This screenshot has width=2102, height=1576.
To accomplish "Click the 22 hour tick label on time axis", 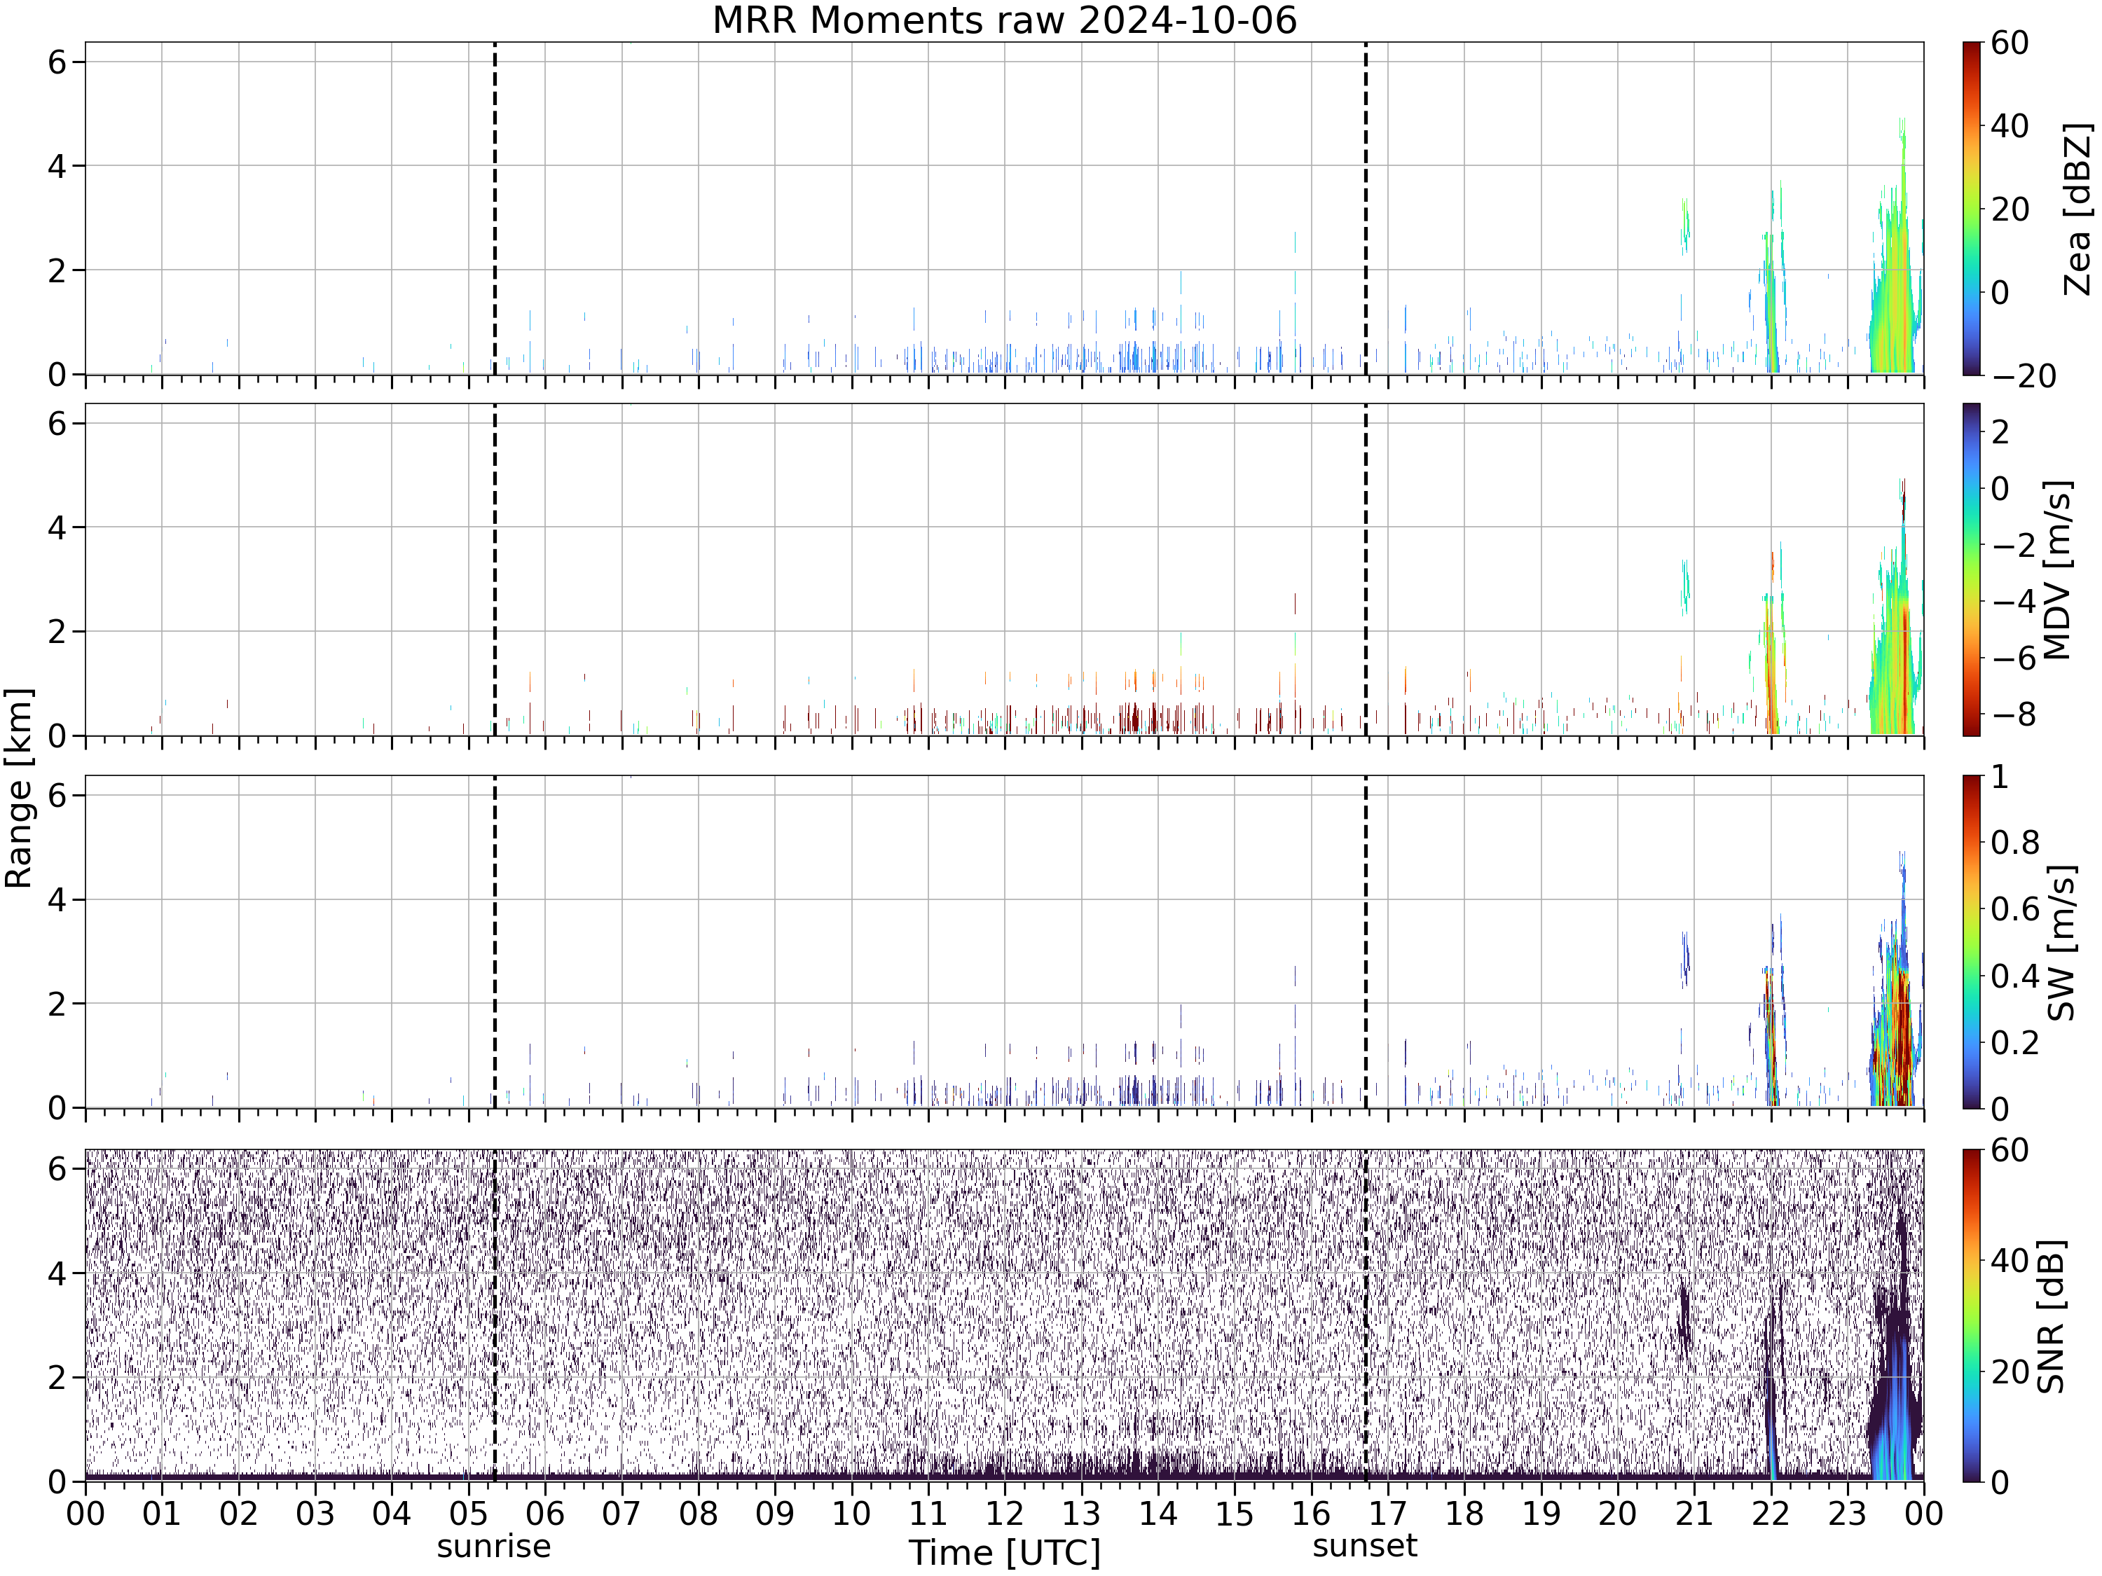I will pyautogui.click(x=1771, y=1513).
